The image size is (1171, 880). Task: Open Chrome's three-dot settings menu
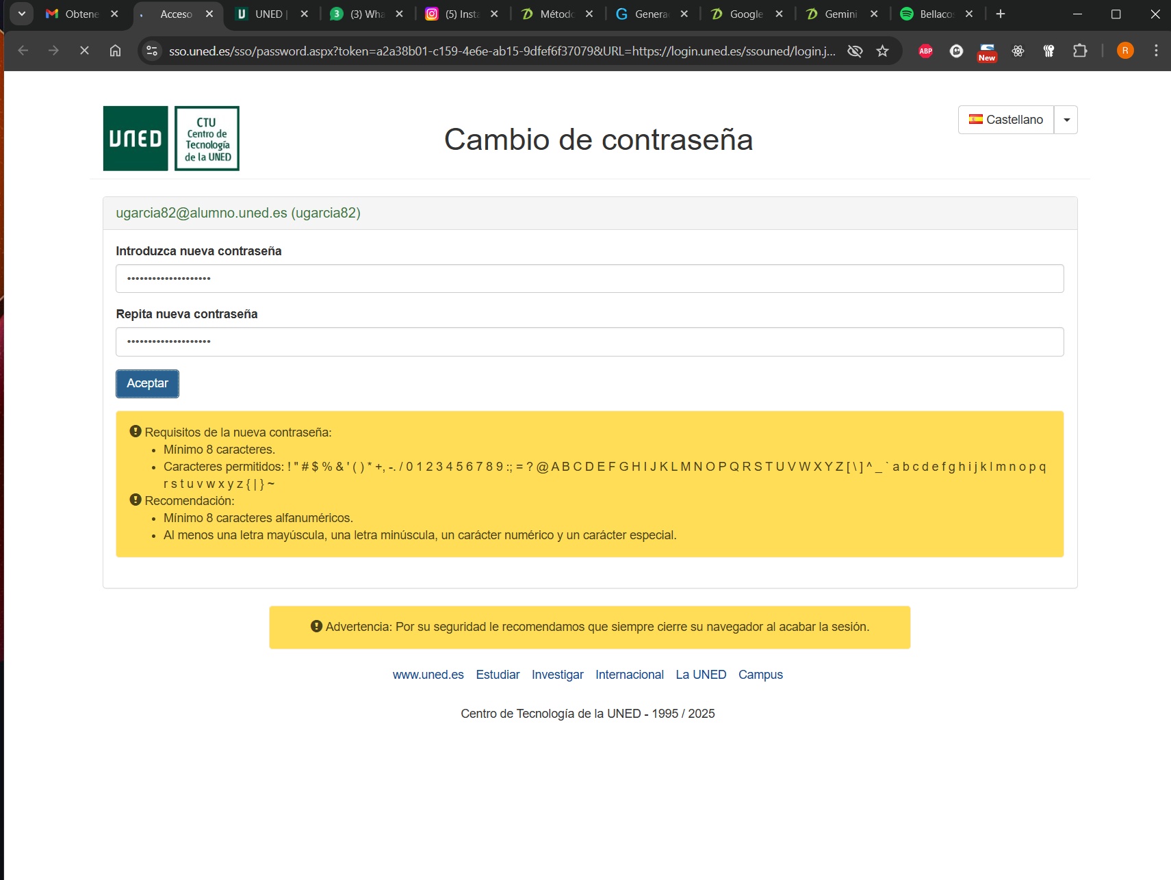click(x=1156, y=51)
